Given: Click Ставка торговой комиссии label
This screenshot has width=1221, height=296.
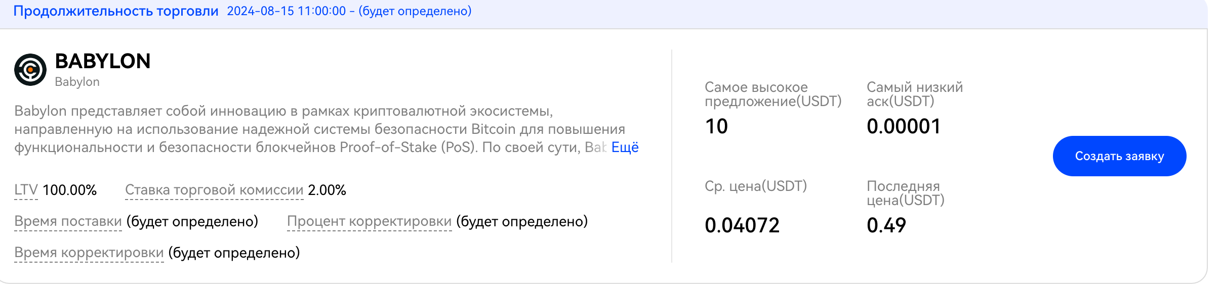Looking at the screenshot, I should tap(214, 190).
